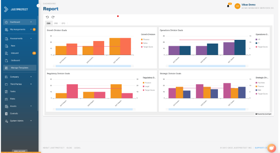Click the undo arrow icon above the tabs
280x153 pixels.
47,17
